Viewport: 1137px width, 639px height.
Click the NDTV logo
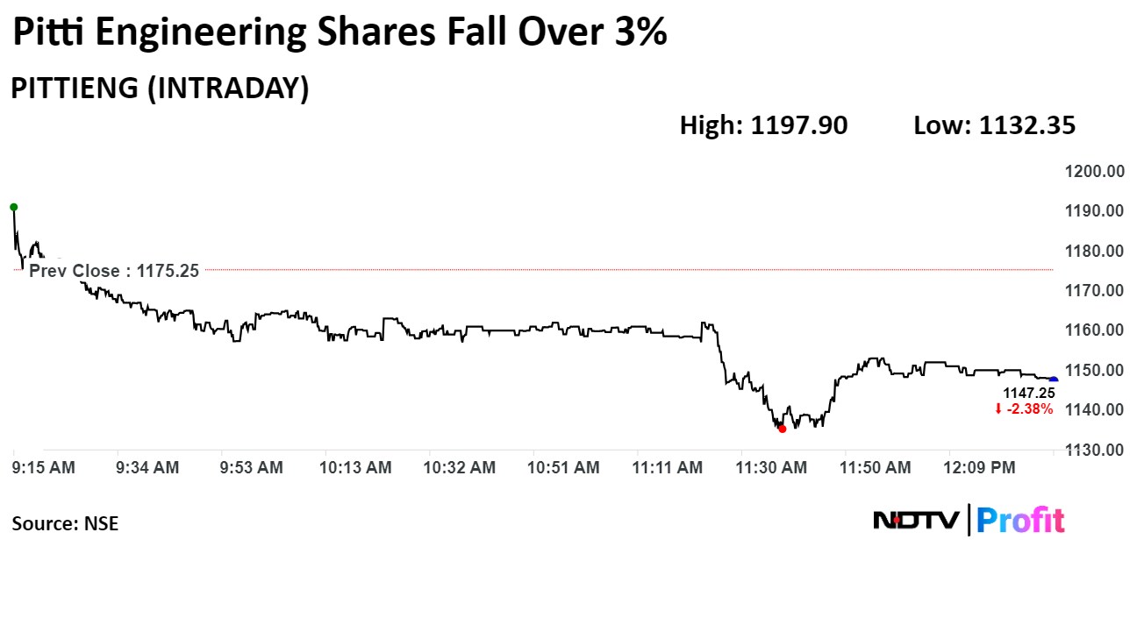pos(917,520)
